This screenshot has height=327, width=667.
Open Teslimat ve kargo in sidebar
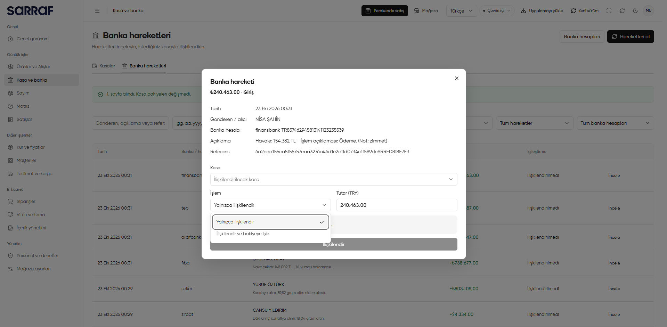coord(41,174)
